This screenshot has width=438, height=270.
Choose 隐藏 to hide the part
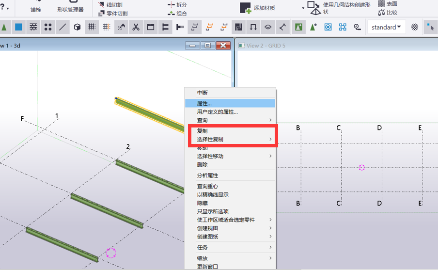point(230,203)
